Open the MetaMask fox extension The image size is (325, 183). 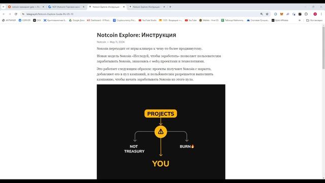click(281, 14)
